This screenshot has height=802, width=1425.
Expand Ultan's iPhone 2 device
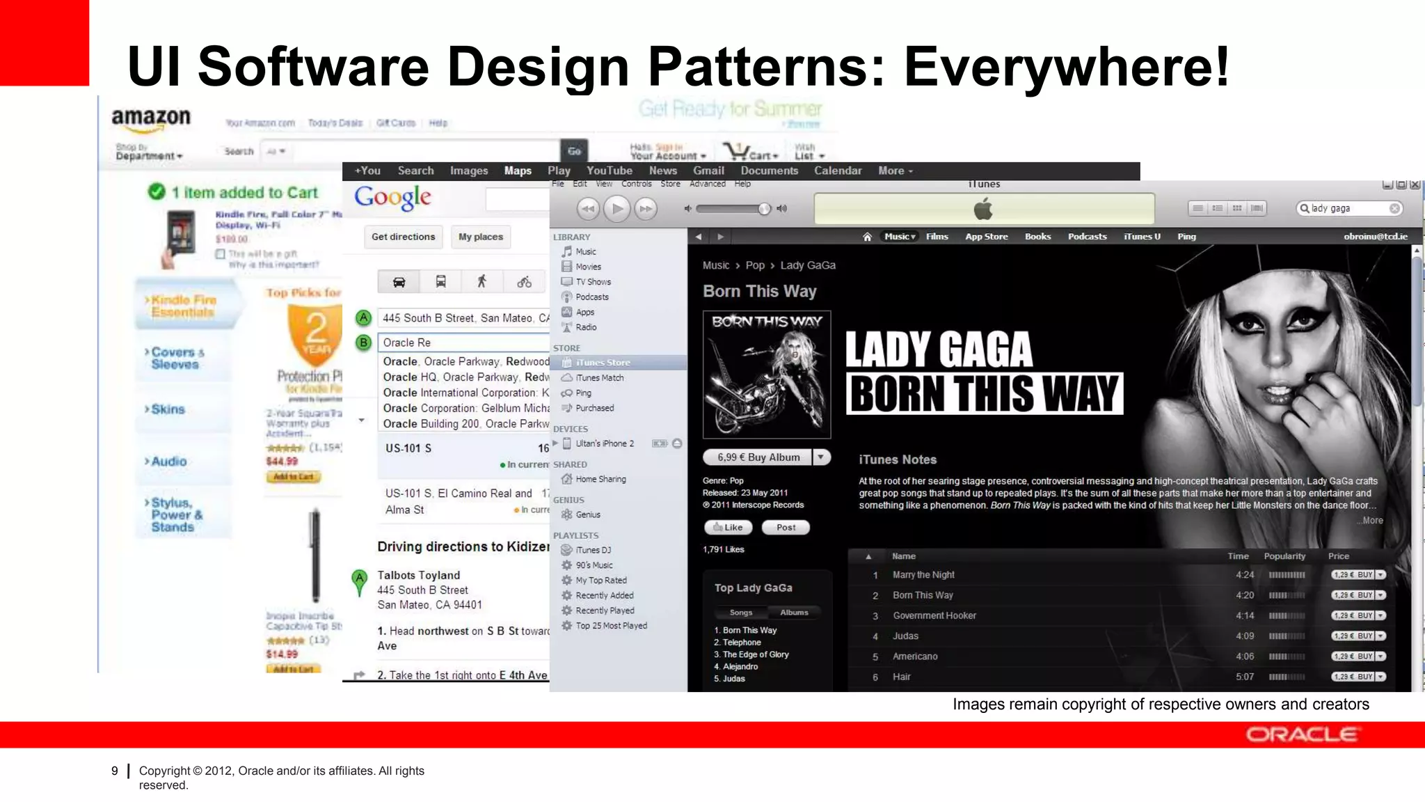[x=555, y=443]
